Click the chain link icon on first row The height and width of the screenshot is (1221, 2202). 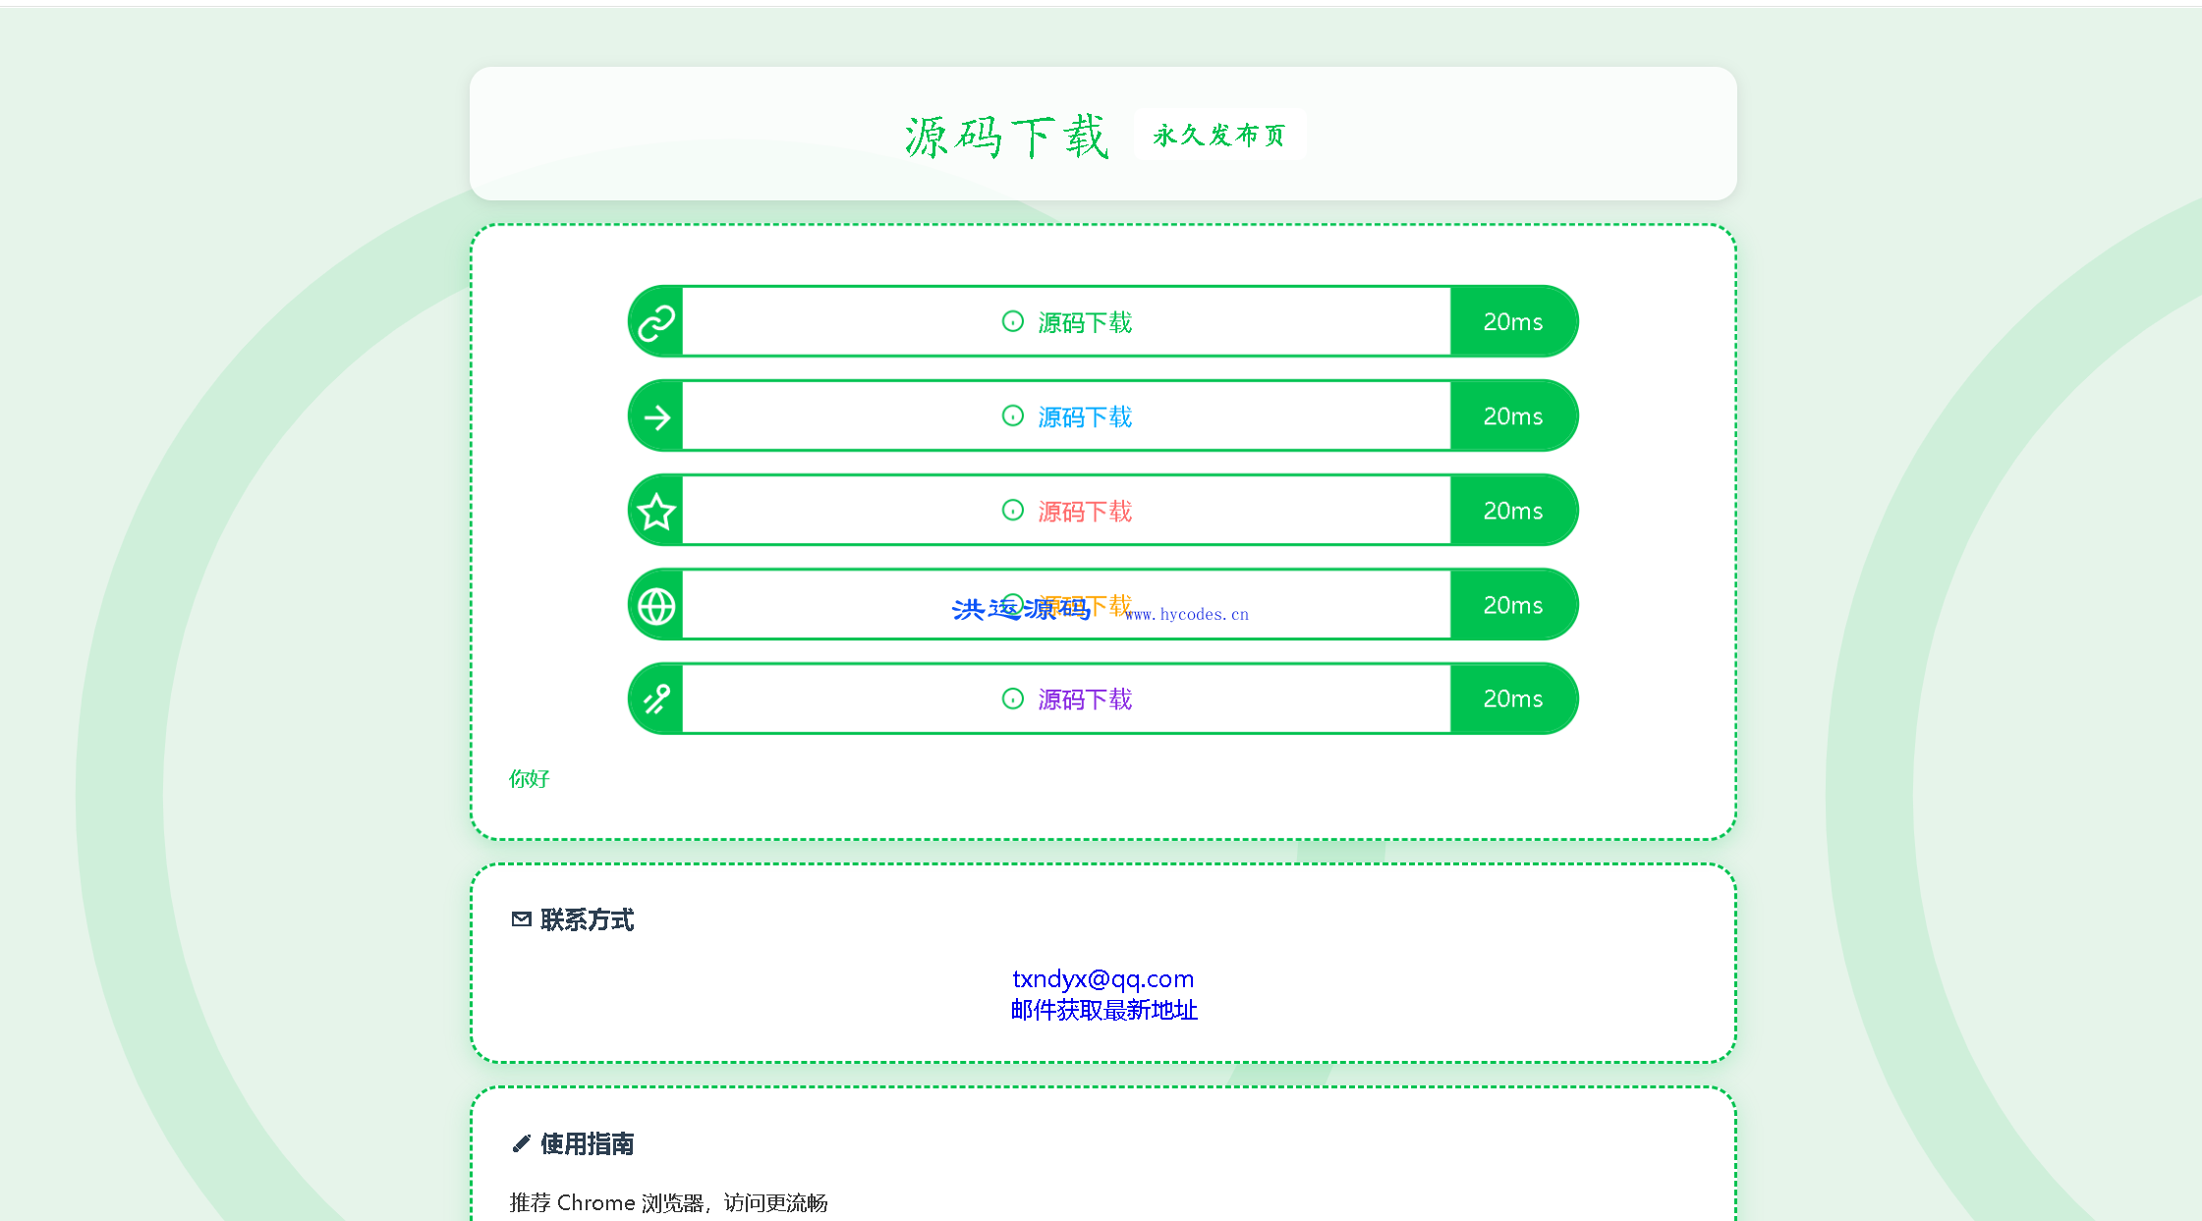coord(656,322)
